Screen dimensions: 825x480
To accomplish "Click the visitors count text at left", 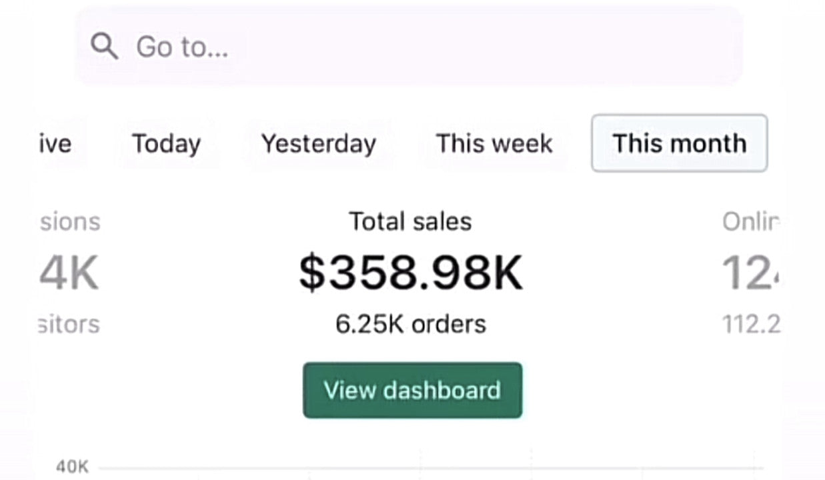I will pyautogui.click(x=68, y=324).
